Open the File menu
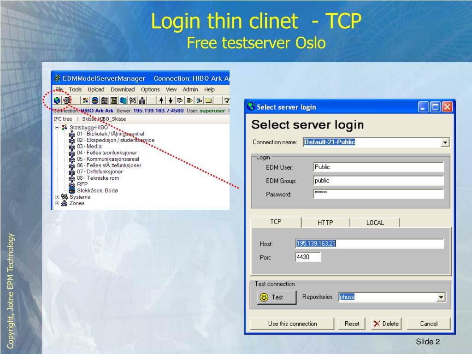 click(59, 89)
